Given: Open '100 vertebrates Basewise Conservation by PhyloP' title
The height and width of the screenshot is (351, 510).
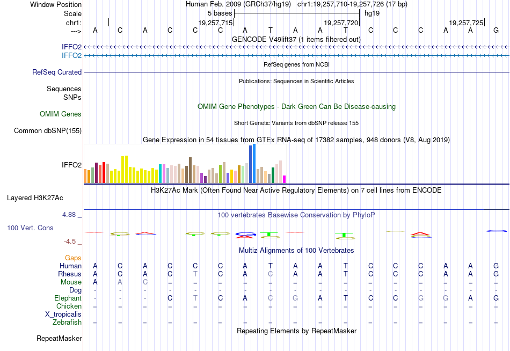Looking at the screenshot, I should coord(296,215).
